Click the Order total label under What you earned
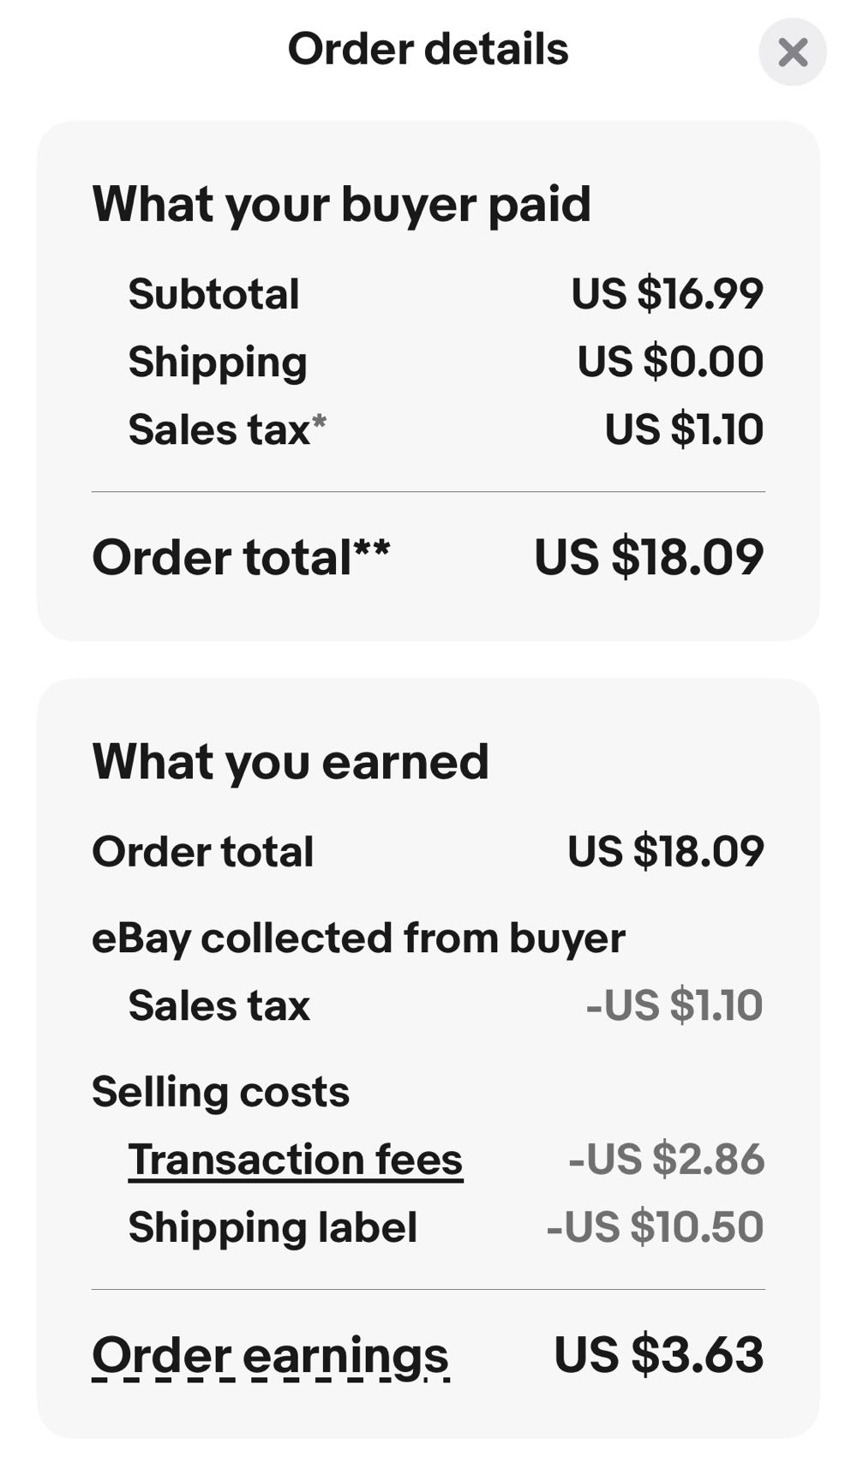This screenshot has height=1475, width=857. point(202,852)
